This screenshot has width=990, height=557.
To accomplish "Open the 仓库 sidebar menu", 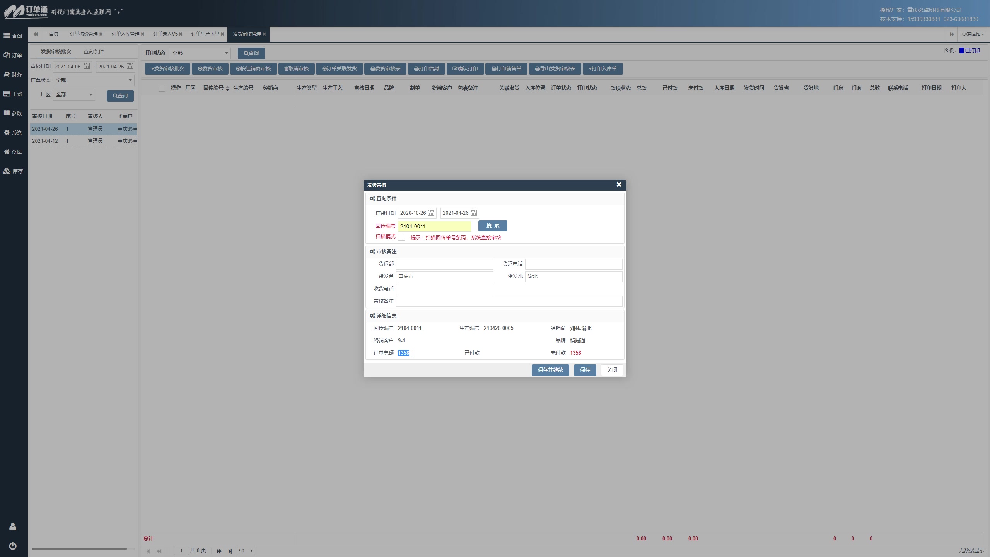I will (13, 152).
